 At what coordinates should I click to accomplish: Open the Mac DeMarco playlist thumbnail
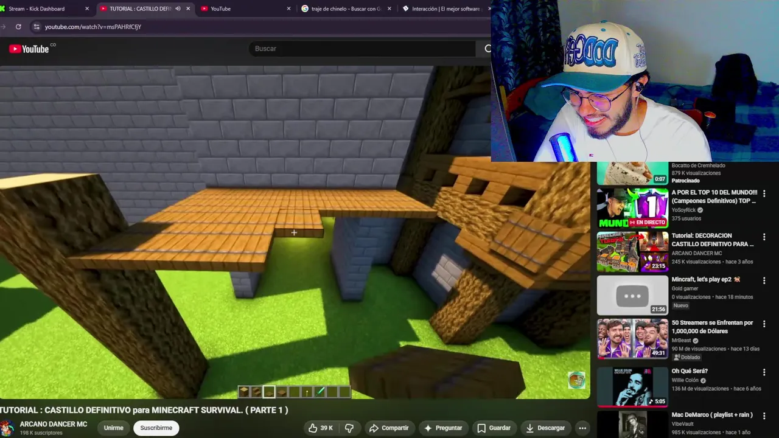coord(632,424)
